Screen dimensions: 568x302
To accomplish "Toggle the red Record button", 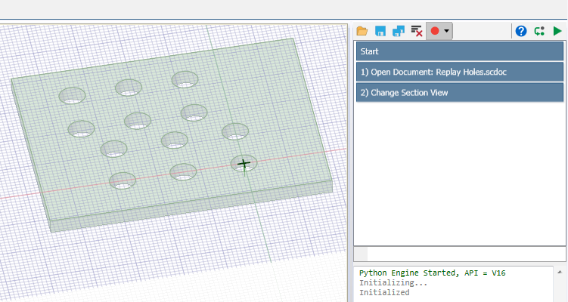I will pyautogui.click(x=435, y=31).
